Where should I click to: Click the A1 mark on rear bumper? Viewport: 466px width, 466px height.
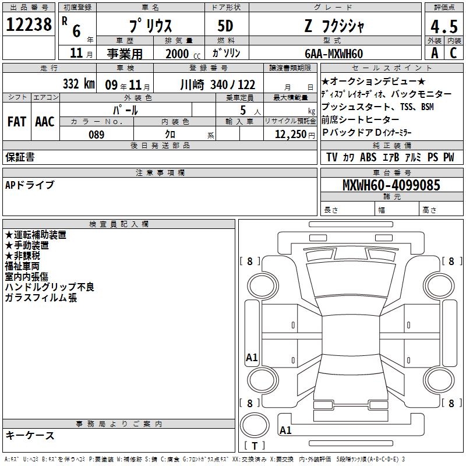[285, 430]
